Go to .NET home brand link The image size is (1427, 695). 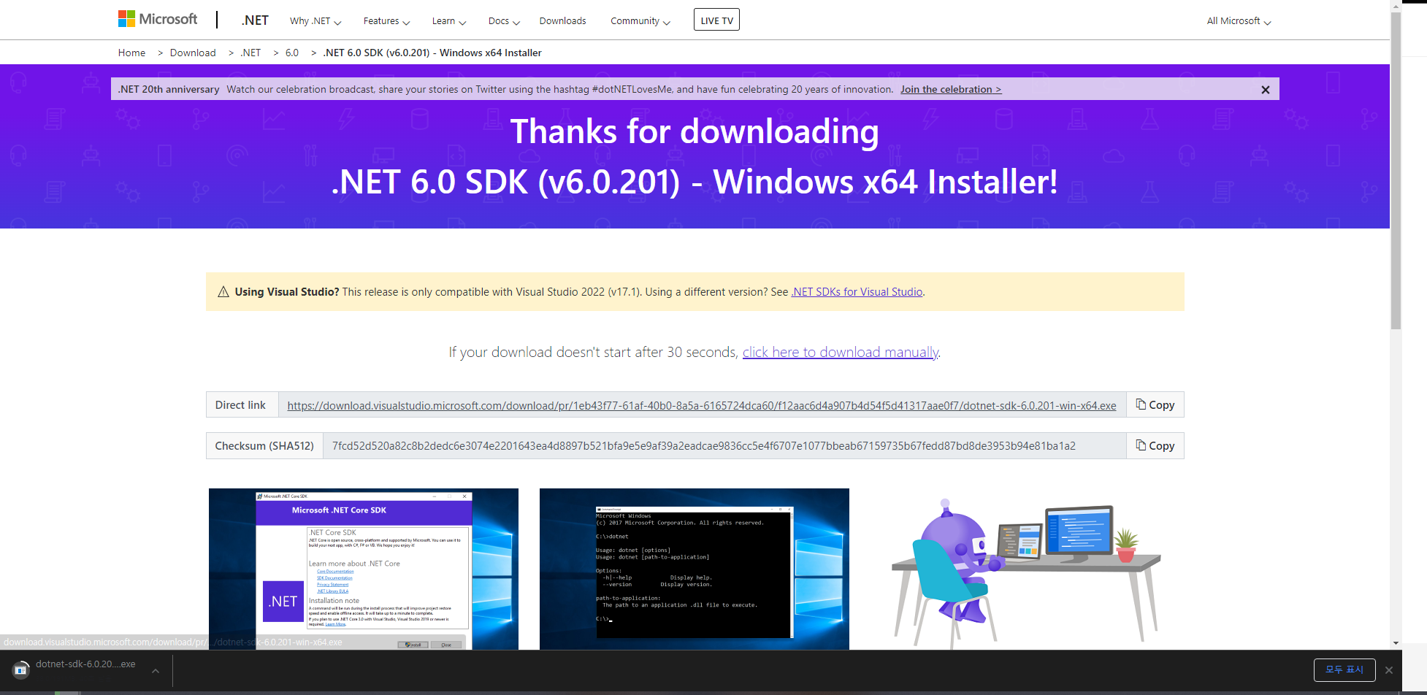tap(255, 20)
